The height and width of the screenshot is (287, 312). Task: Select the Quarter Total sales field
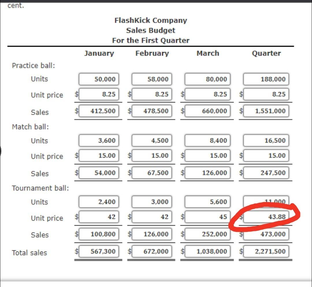(266, 251)
